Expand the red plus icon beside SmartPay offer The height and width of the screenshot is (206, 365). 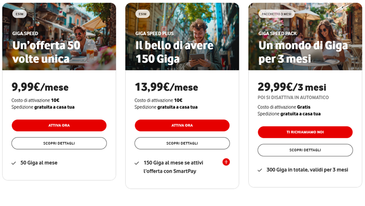(226, 162)
